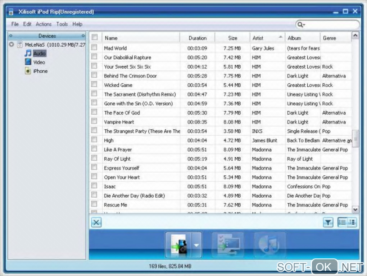Select the Video film icon
367x276 pixels.
click(28, 62)
